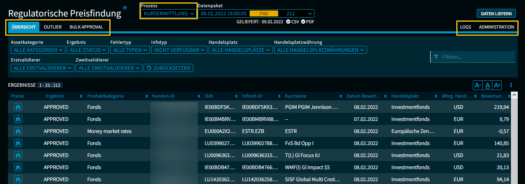Click the orange FND progress bar
Screen dimensions: 525x184
click(x=264, y=13)
